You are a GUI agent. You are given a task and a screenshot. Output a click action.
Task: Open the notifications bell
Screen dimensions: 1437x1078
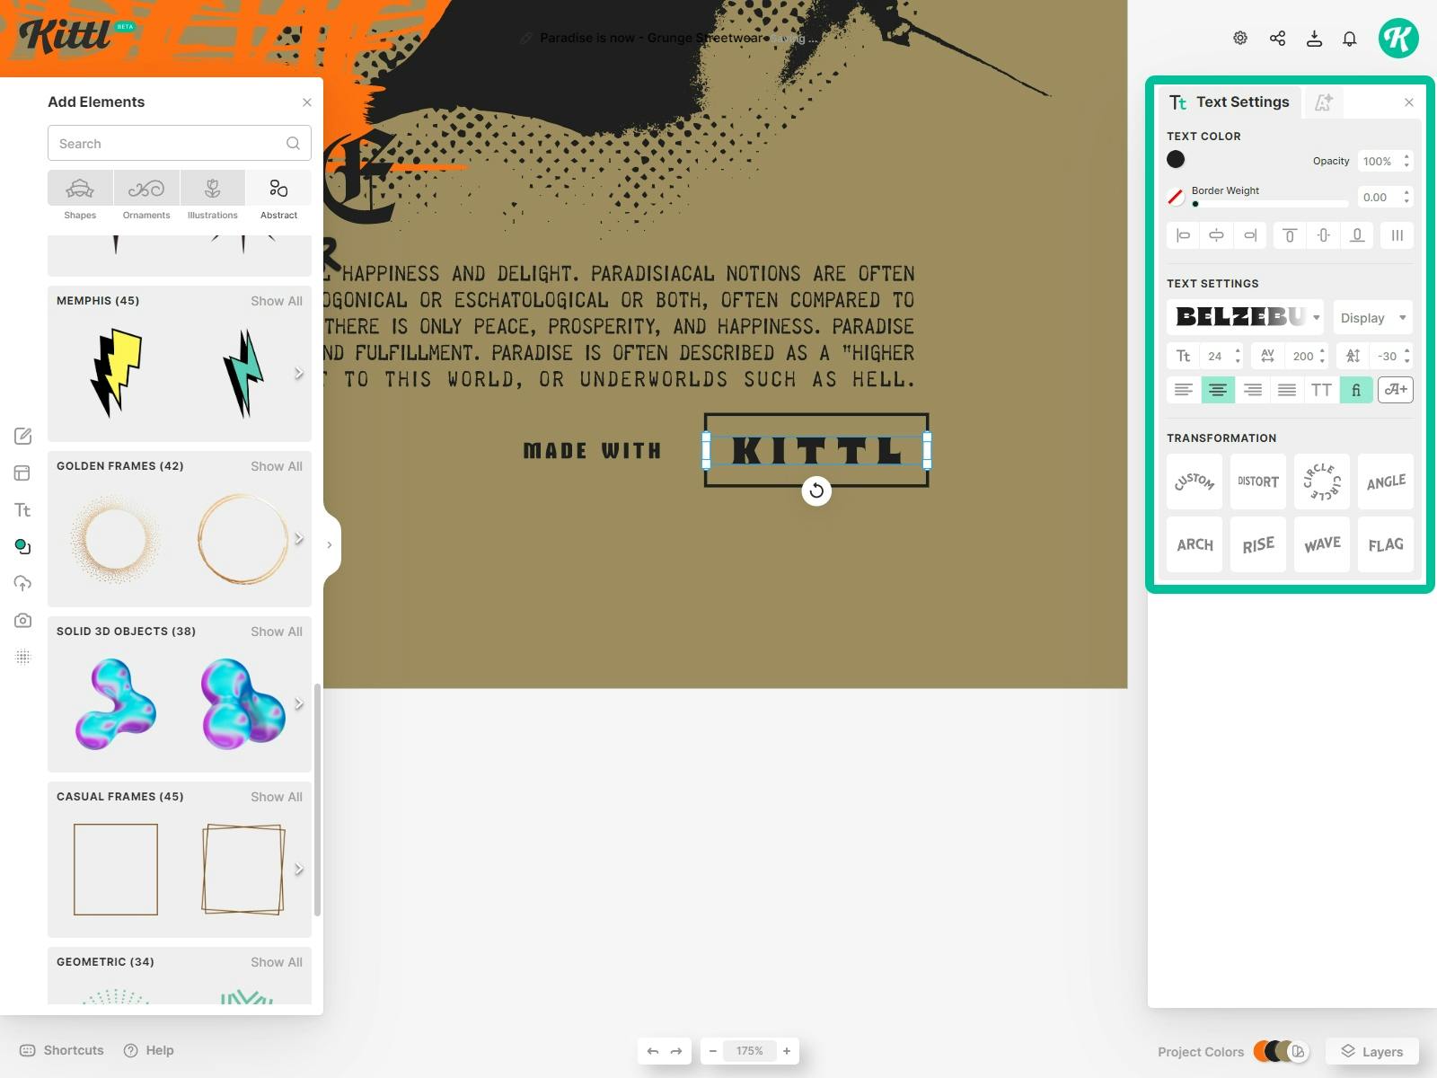[1349, 38]
